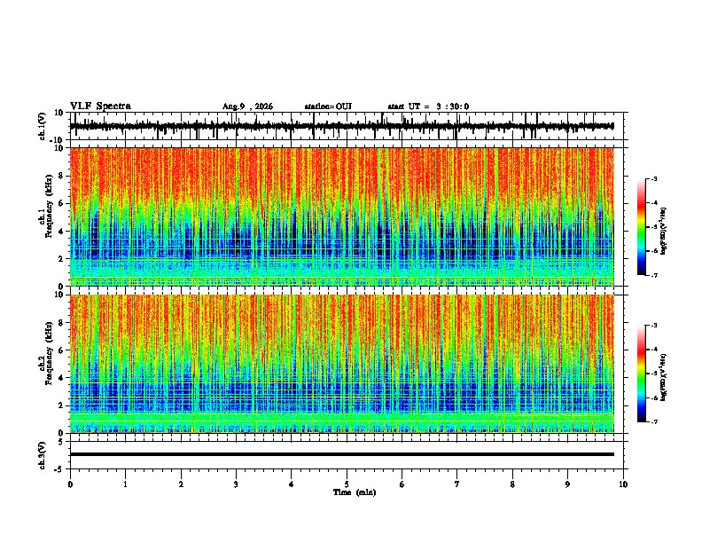702x543 pixels.
Task: Click the -3 label on ch.1 color bar
Action: point(653,178)
